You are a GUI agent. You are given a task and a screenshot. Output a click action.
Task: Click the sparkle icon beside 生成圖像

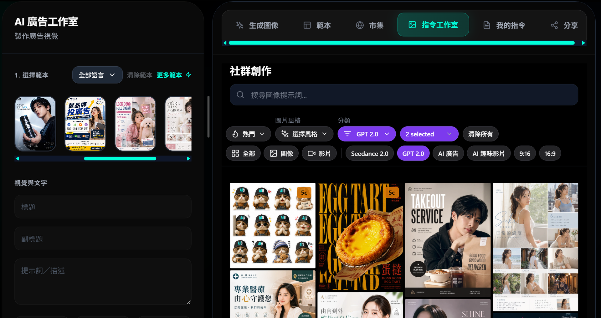pyautogui.click(x=240, y=25)
